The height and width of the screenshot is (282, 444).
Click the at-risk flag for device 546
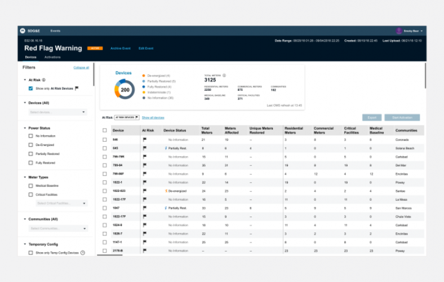tap(144, 139)
